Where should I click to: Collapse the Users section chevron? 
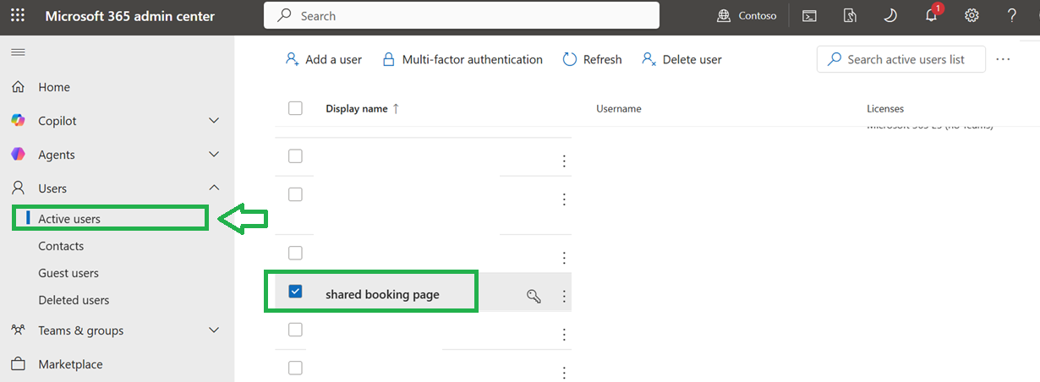tap(214, 188)
